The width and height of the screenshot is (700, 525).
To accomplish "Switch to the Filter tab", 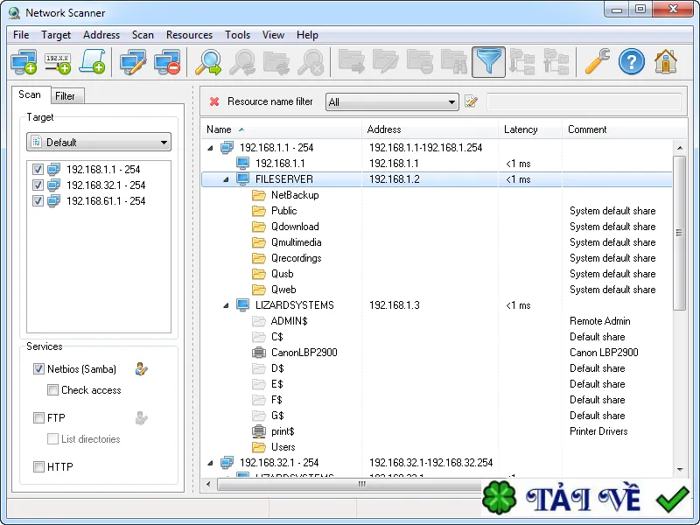I will [x=65, y=96].
